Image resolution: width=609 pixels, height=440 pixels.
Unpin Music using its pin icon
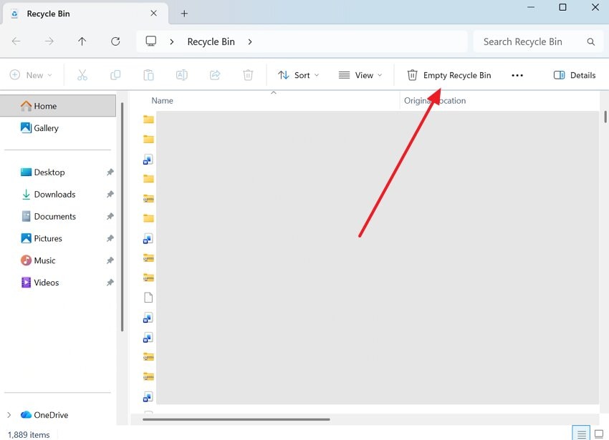pos(110,260)
